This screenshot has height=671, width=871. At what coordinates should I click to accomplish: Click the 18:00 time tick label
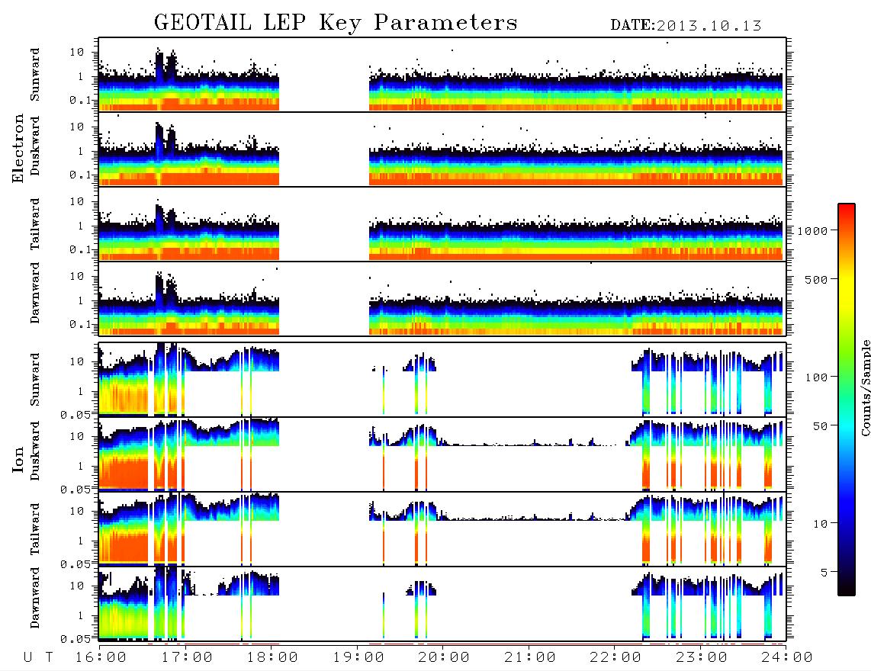(273, 658)
